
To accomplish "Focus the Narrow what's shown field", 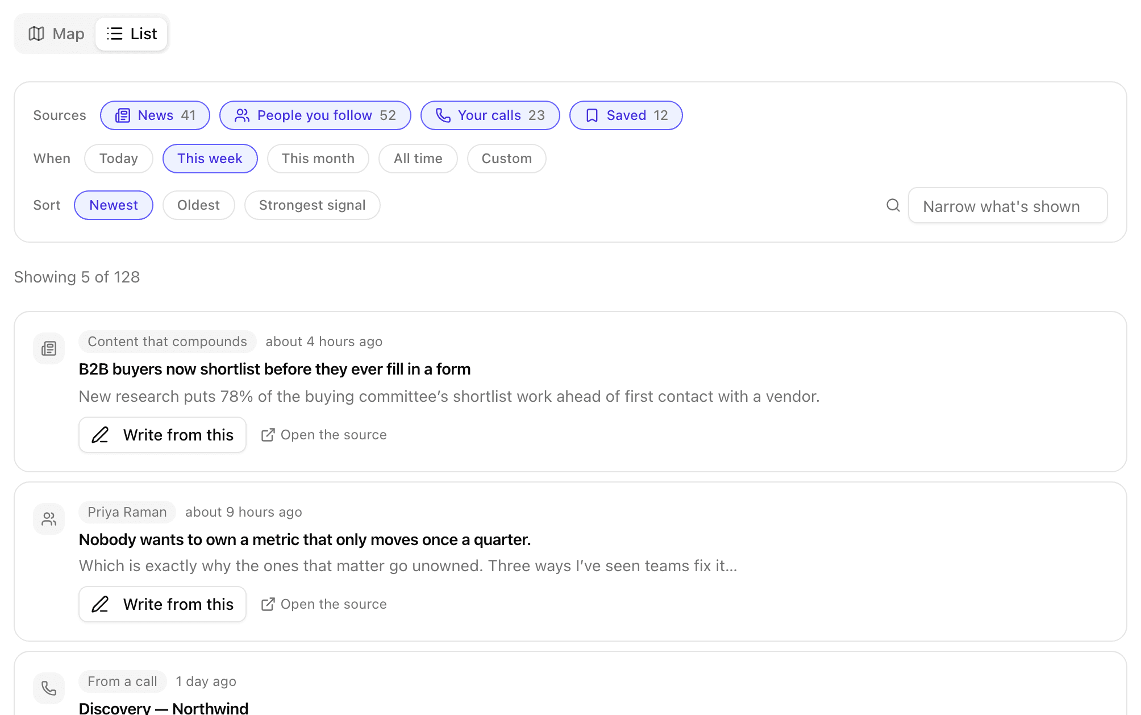I will (x=1008, y=206).
